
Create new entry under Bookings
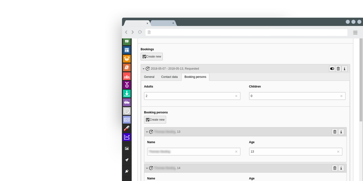pos(152,57)
